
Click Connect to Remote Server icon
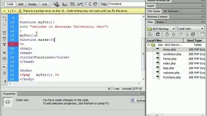tap(150, 34)
